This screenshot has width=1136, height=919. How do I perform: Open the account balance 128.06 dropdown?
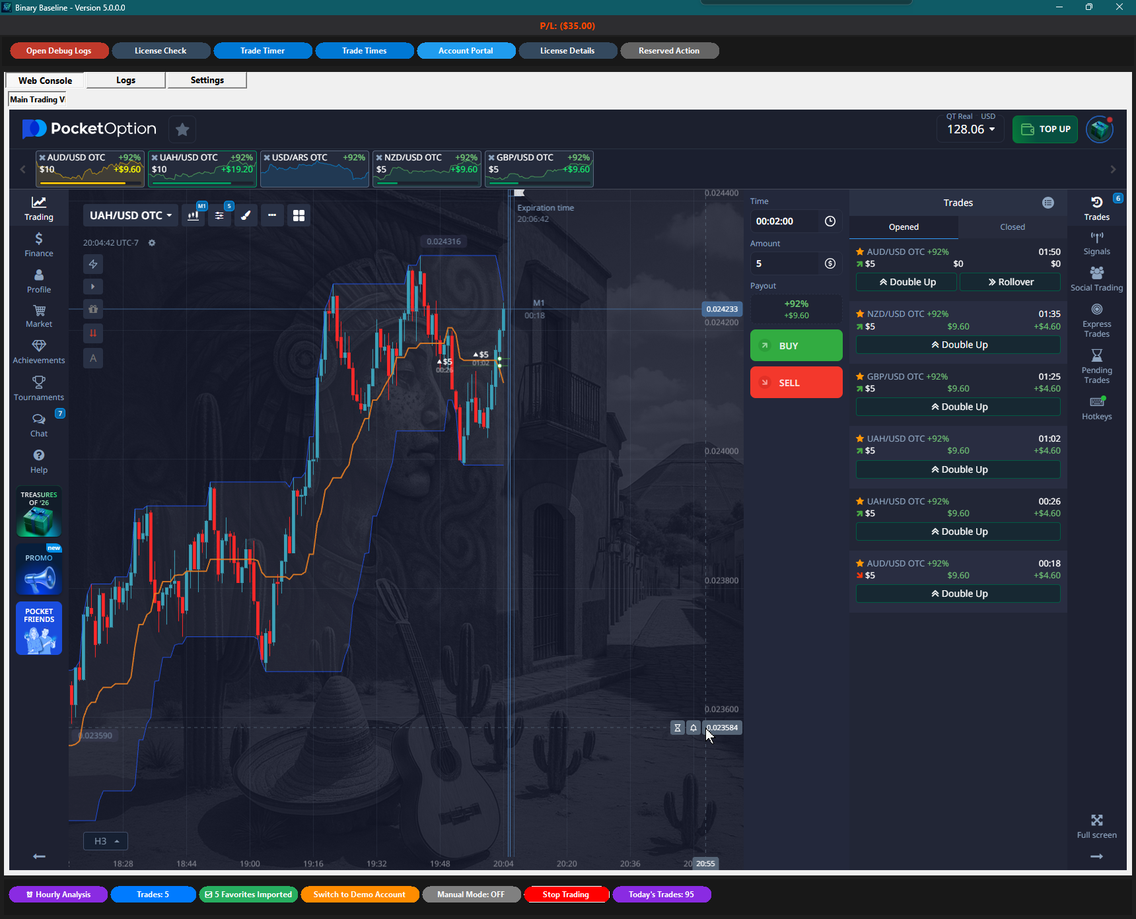point(970,129)
